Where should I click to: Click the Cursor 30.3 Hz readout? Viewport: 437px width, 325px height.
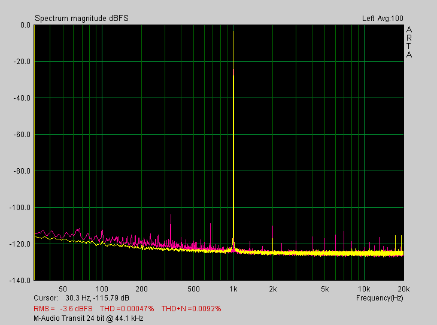point(81,298)
